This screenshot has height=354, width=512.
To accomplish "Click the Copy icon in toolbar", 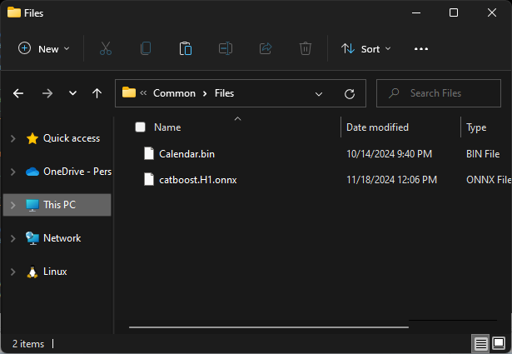I will pos(146,49).
